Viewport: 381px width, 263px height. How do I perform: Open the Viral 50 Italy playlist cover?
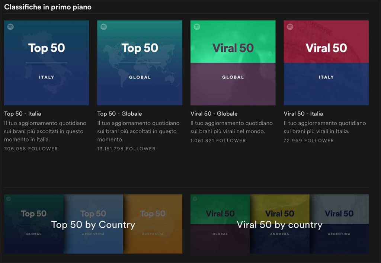[326, 63]
